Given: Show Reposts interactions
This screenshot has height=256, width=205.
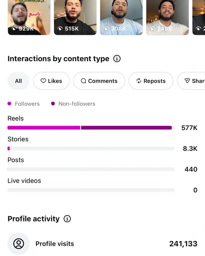Looking at the screenshot, I should pos(151,81).
